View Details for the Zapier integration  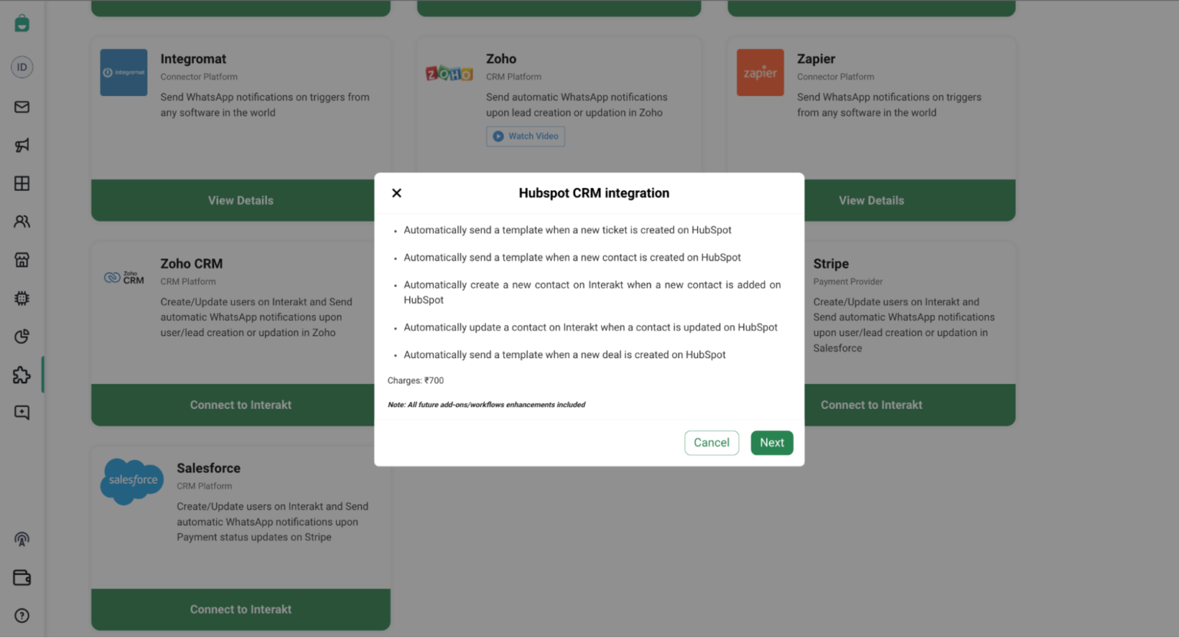point(871,200)
